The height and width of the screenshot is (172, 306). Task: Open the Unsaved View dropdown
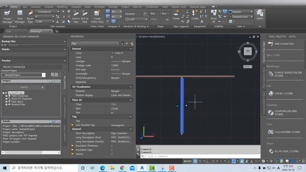point(240,17)
